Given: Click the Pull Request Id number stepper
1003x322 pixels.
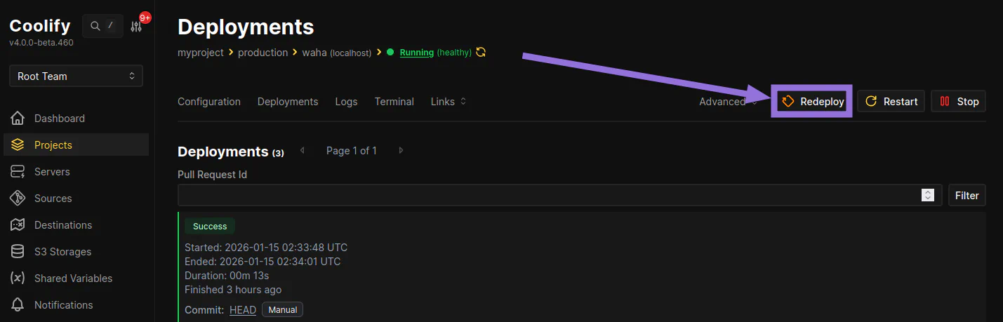Looking at the screenshot, I should [928, 196].
